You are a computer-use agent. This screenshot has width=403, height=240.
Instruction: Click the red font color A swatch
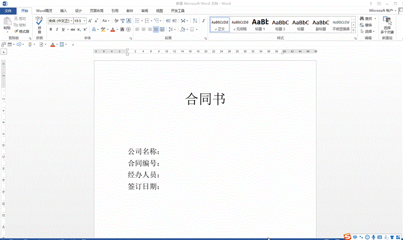pyautogui.click(x=112, y=29)
